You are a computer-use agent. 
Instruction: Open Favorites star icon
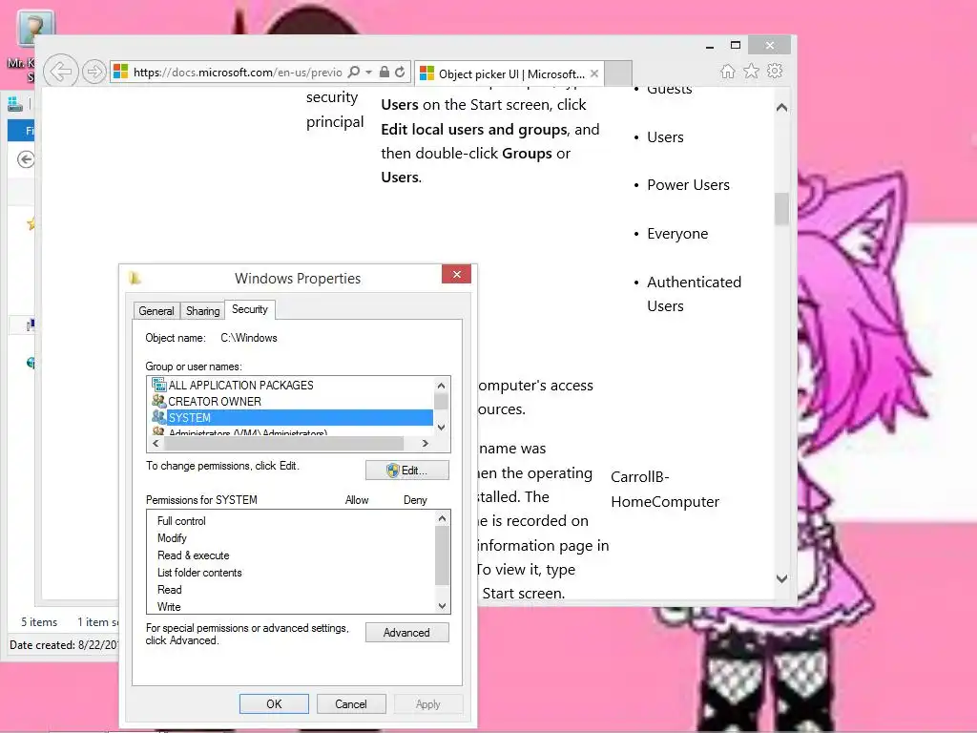point(752,71)
